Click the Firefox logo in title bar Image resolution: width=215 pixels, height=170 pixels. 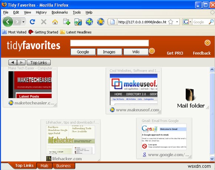tap(4, 4)
